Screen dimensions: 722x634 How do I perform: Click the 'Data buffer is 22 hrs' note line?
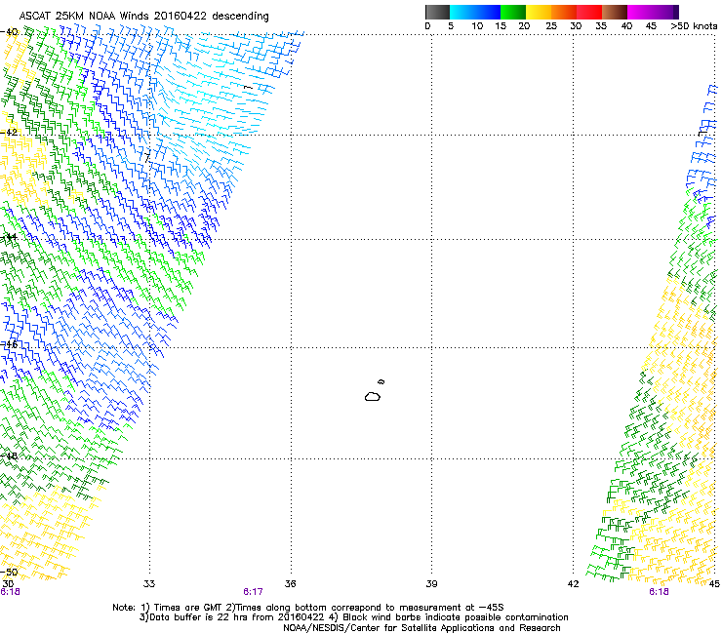[353, 617]
